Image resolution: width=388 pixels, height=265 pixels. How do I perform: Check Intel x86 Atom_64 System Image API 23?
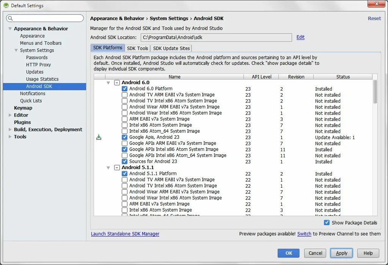point(125,131)
